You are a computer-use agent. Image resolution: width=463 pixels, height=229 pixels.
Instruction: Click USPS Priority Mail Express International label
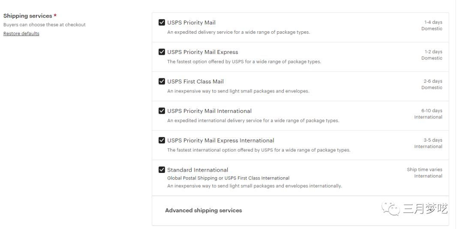[x=220, y=140]
